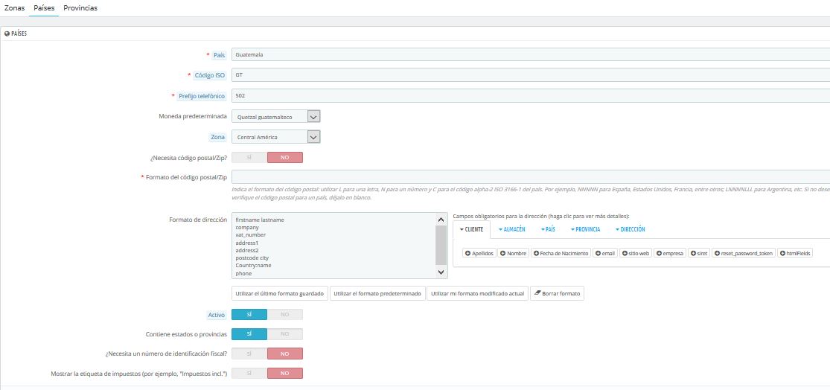Set fiscal identification number required to SÍ
This screenshot has width=830, height=390.
coord(249,354)
